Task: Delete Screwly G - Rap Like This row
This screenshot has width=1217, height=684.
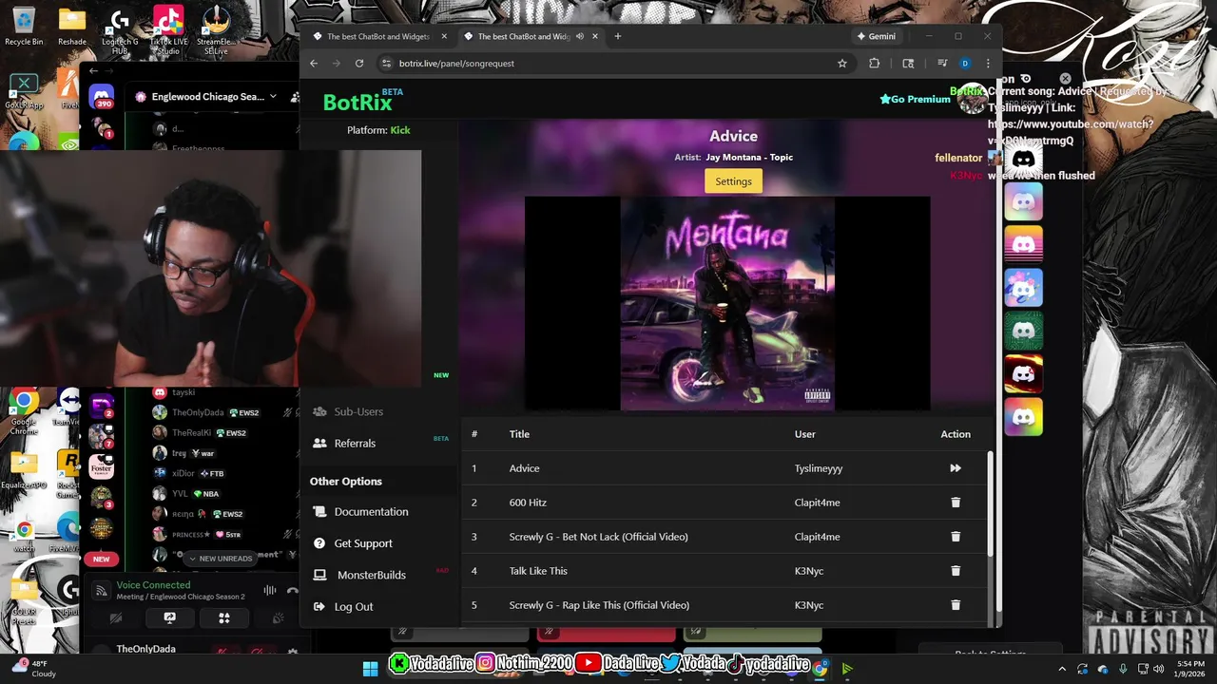Action: coord(956,605)
